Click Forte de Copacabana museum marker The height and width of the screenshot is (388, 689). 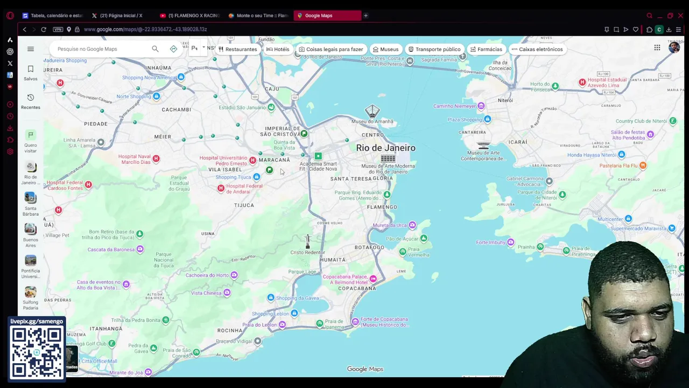click(x=355, y=322)
